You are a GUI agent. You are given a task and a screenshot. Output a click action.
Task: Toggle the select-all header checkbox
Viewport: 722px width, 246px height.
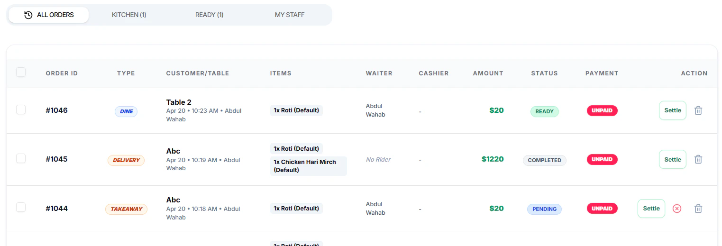(x=21, y=72)
